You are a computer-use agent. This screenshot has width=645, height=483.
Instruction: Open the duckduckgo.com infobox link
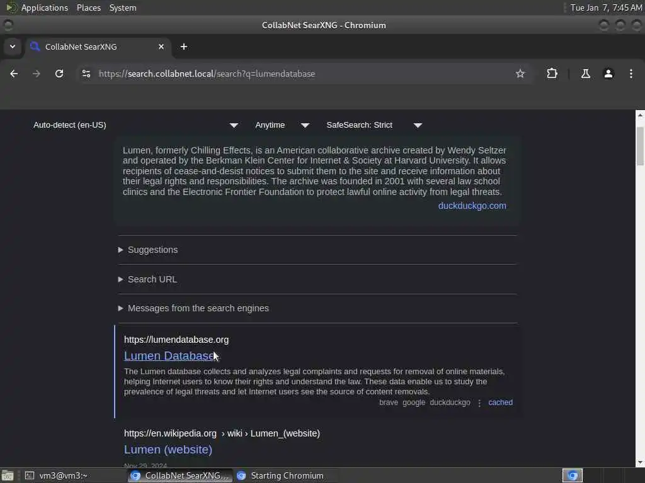[x=472, y=206]
